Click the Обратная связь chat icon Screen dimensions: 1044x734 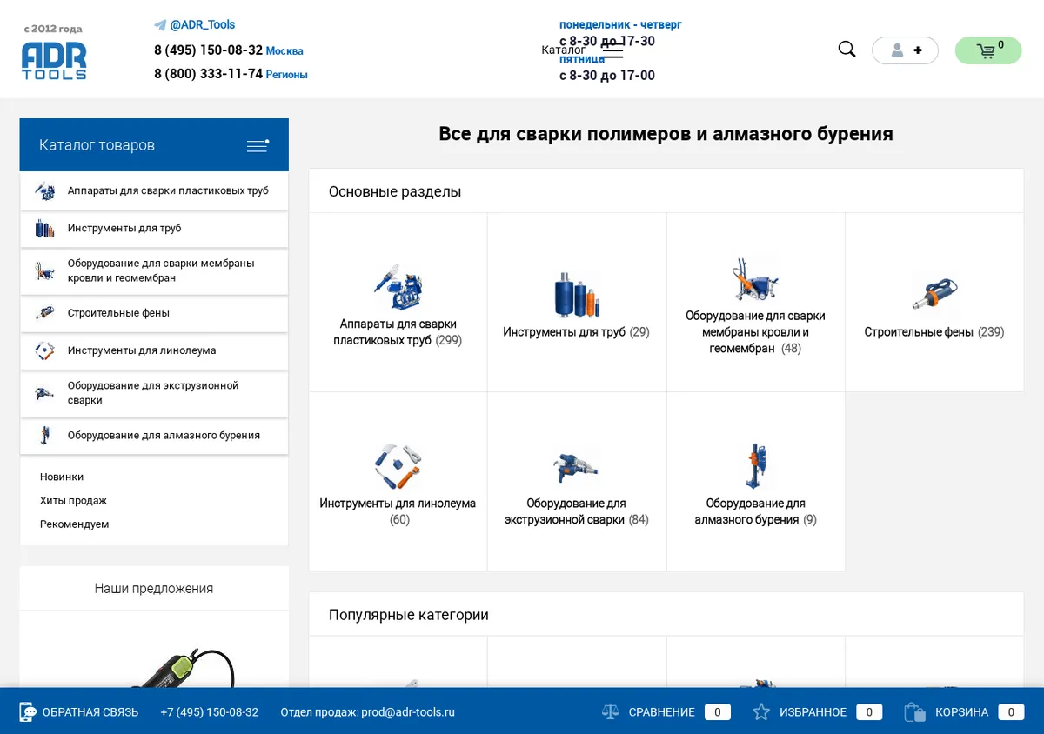[28, 712]
